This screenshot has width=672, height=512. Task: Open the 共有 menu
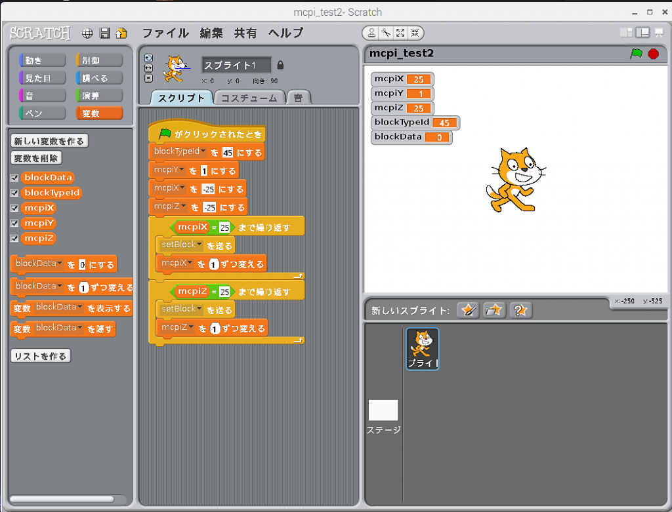coord(245,33)
